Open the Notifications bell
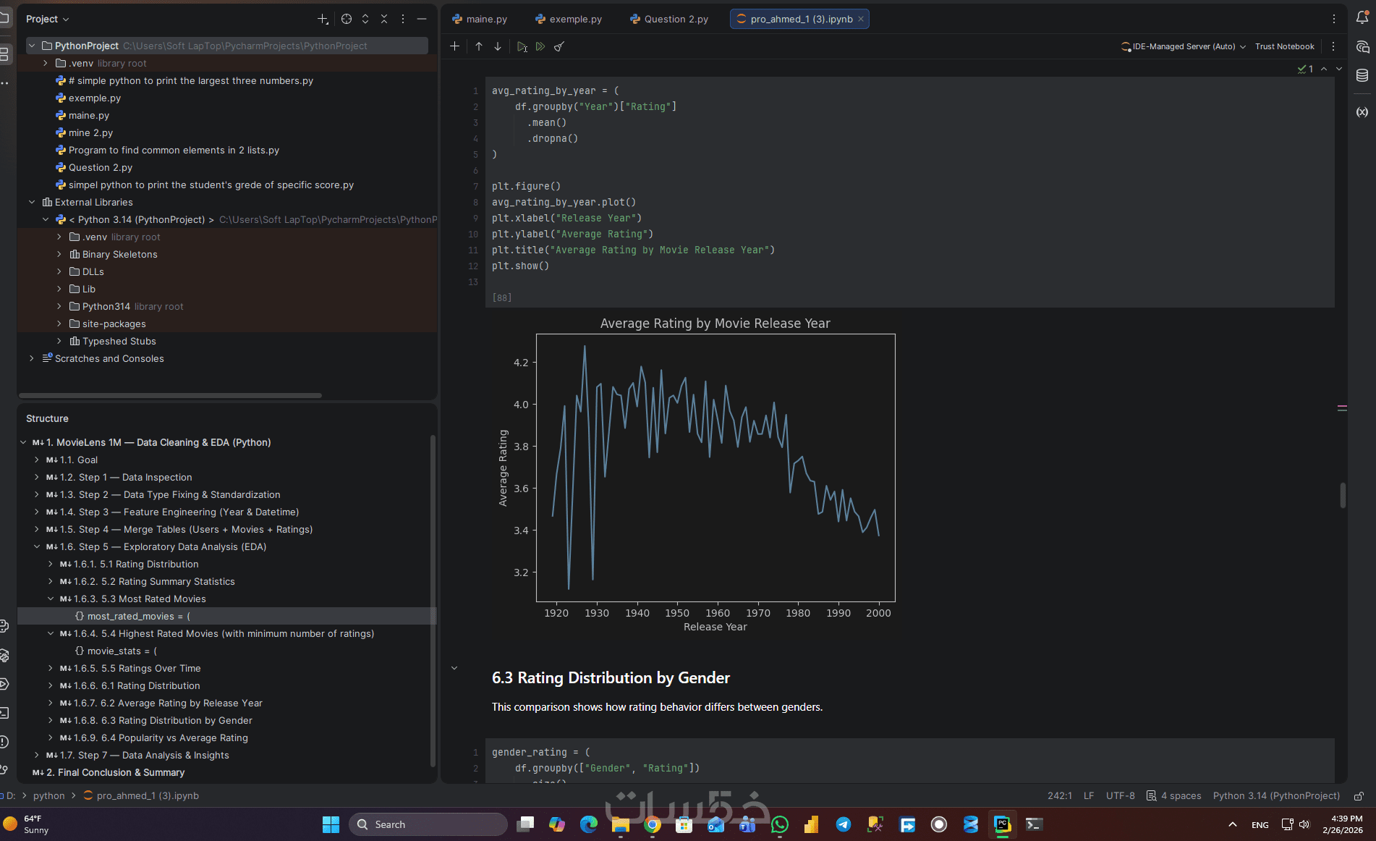Viewport: 1376px width, 841px height. coord(1362,18)
